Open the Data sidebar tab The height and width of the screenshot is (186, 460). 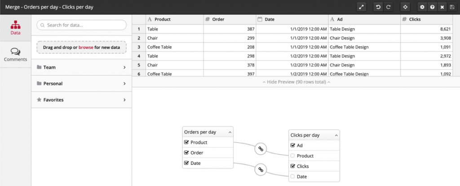16,27
